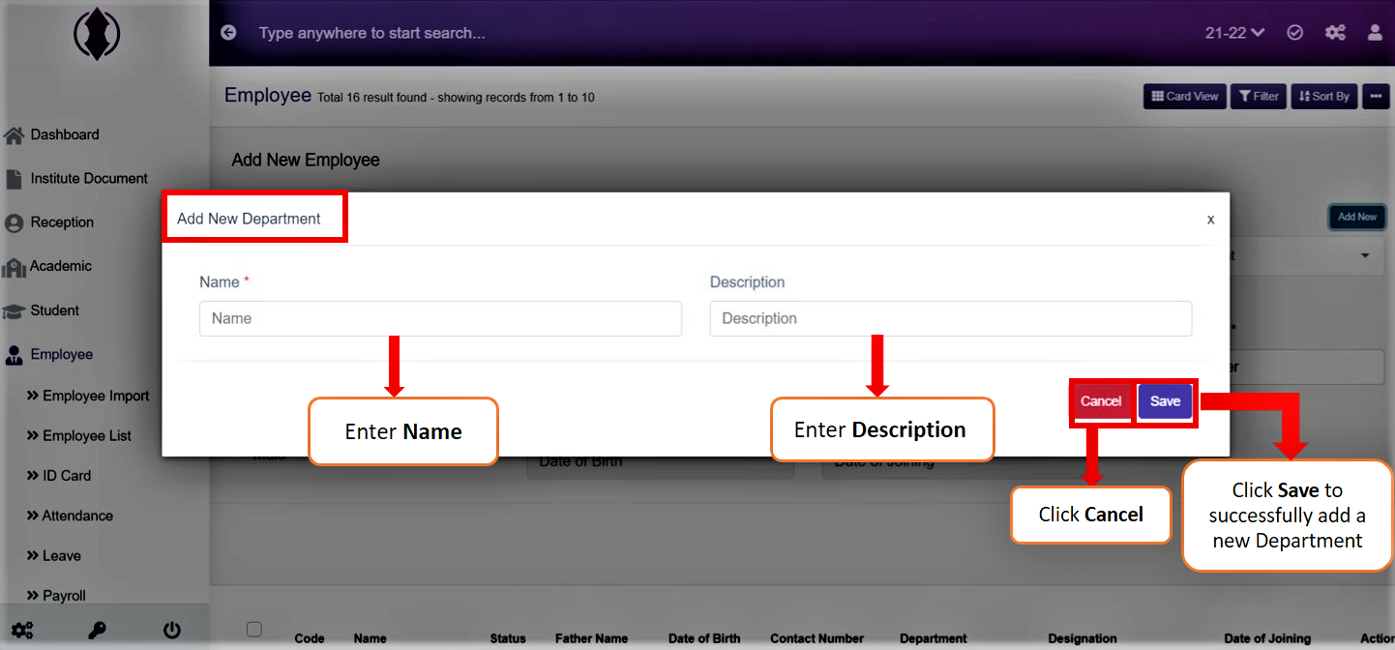Image resolution: width=1395 pixels, height=650 pixels.
Task: Focus the Description input field
Action: click(x=951, y=318)
